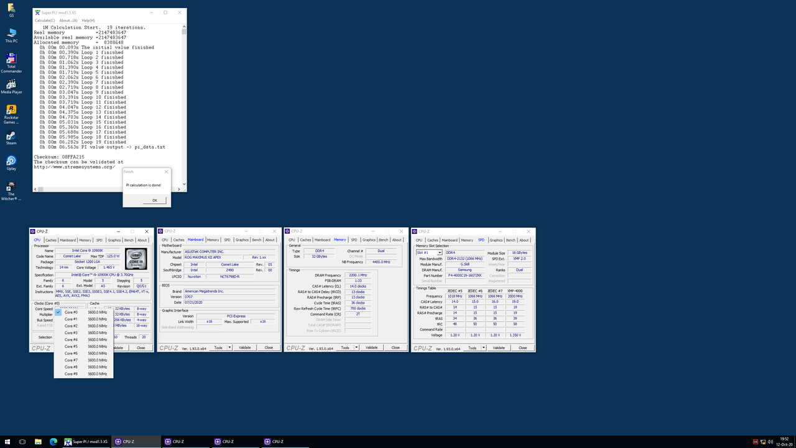796x448 pixels.
Task: Open the Steam desktop shortcut
Action: click(x=11, y=138)
